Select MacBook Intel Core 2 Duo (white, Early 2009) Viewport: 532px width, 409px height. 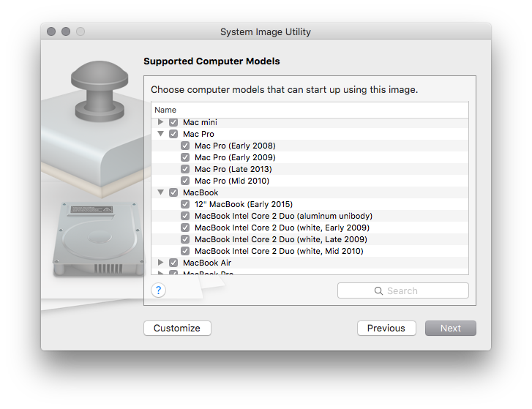coord(282,228)
